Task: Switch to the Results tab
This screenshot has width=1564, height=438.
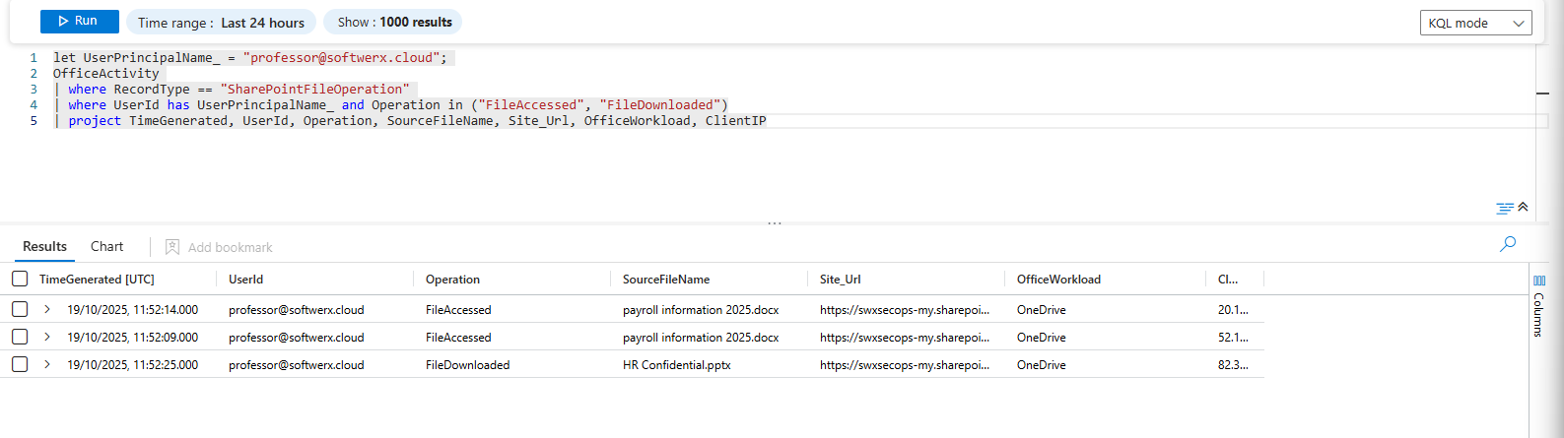Action: [x=44, y=246]
